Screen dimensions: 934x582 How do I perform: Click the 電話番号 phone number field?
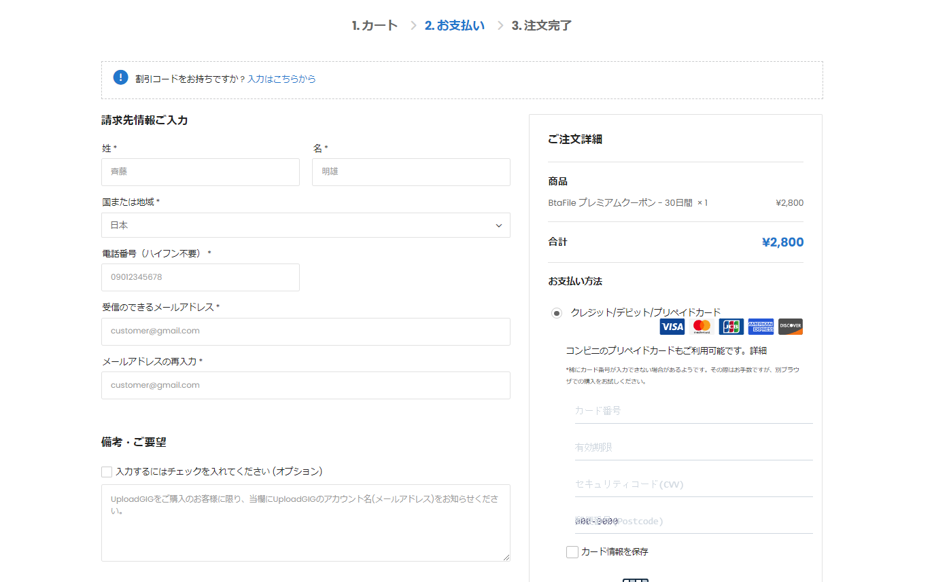coord(200,277)
